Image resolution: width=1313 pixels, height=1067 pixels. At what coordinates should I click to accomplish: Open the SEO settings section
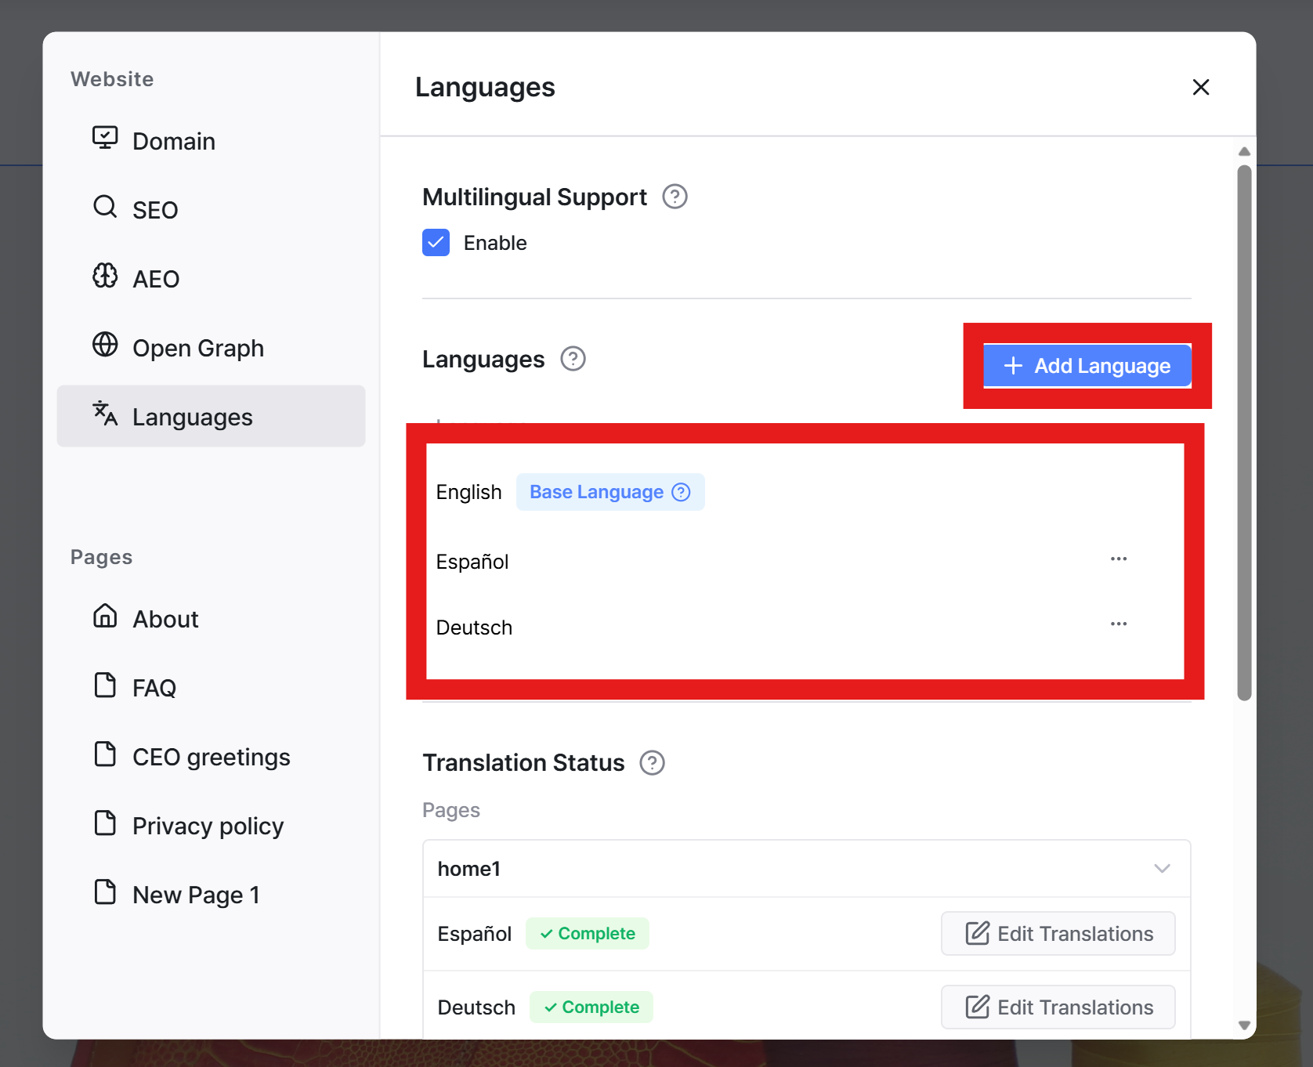[211, 210]
